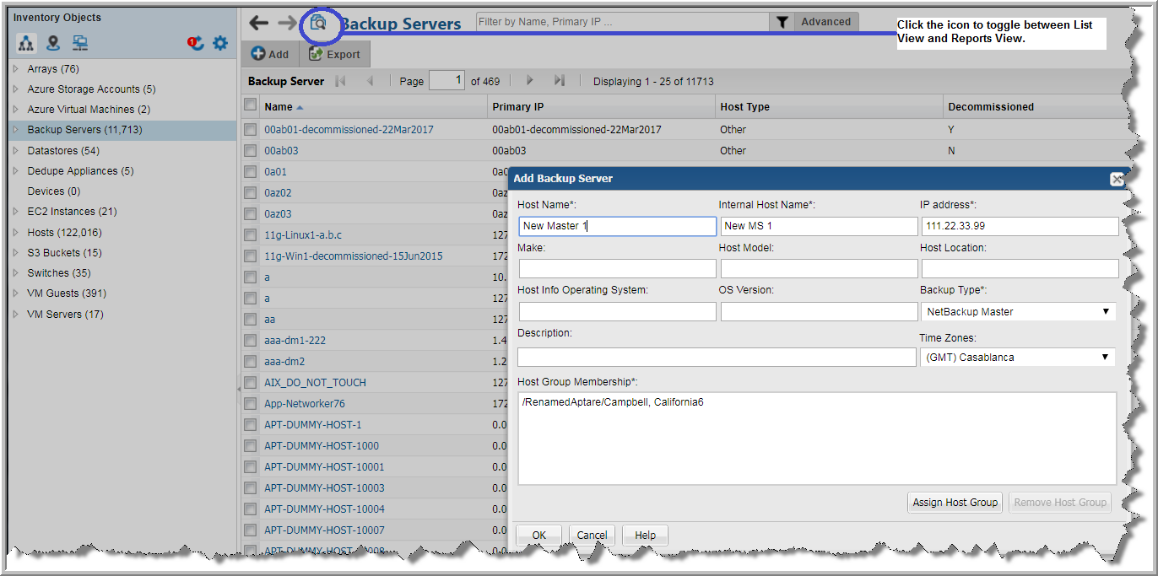Open the network topology icon in Inventory panel

tap(78, 42)
